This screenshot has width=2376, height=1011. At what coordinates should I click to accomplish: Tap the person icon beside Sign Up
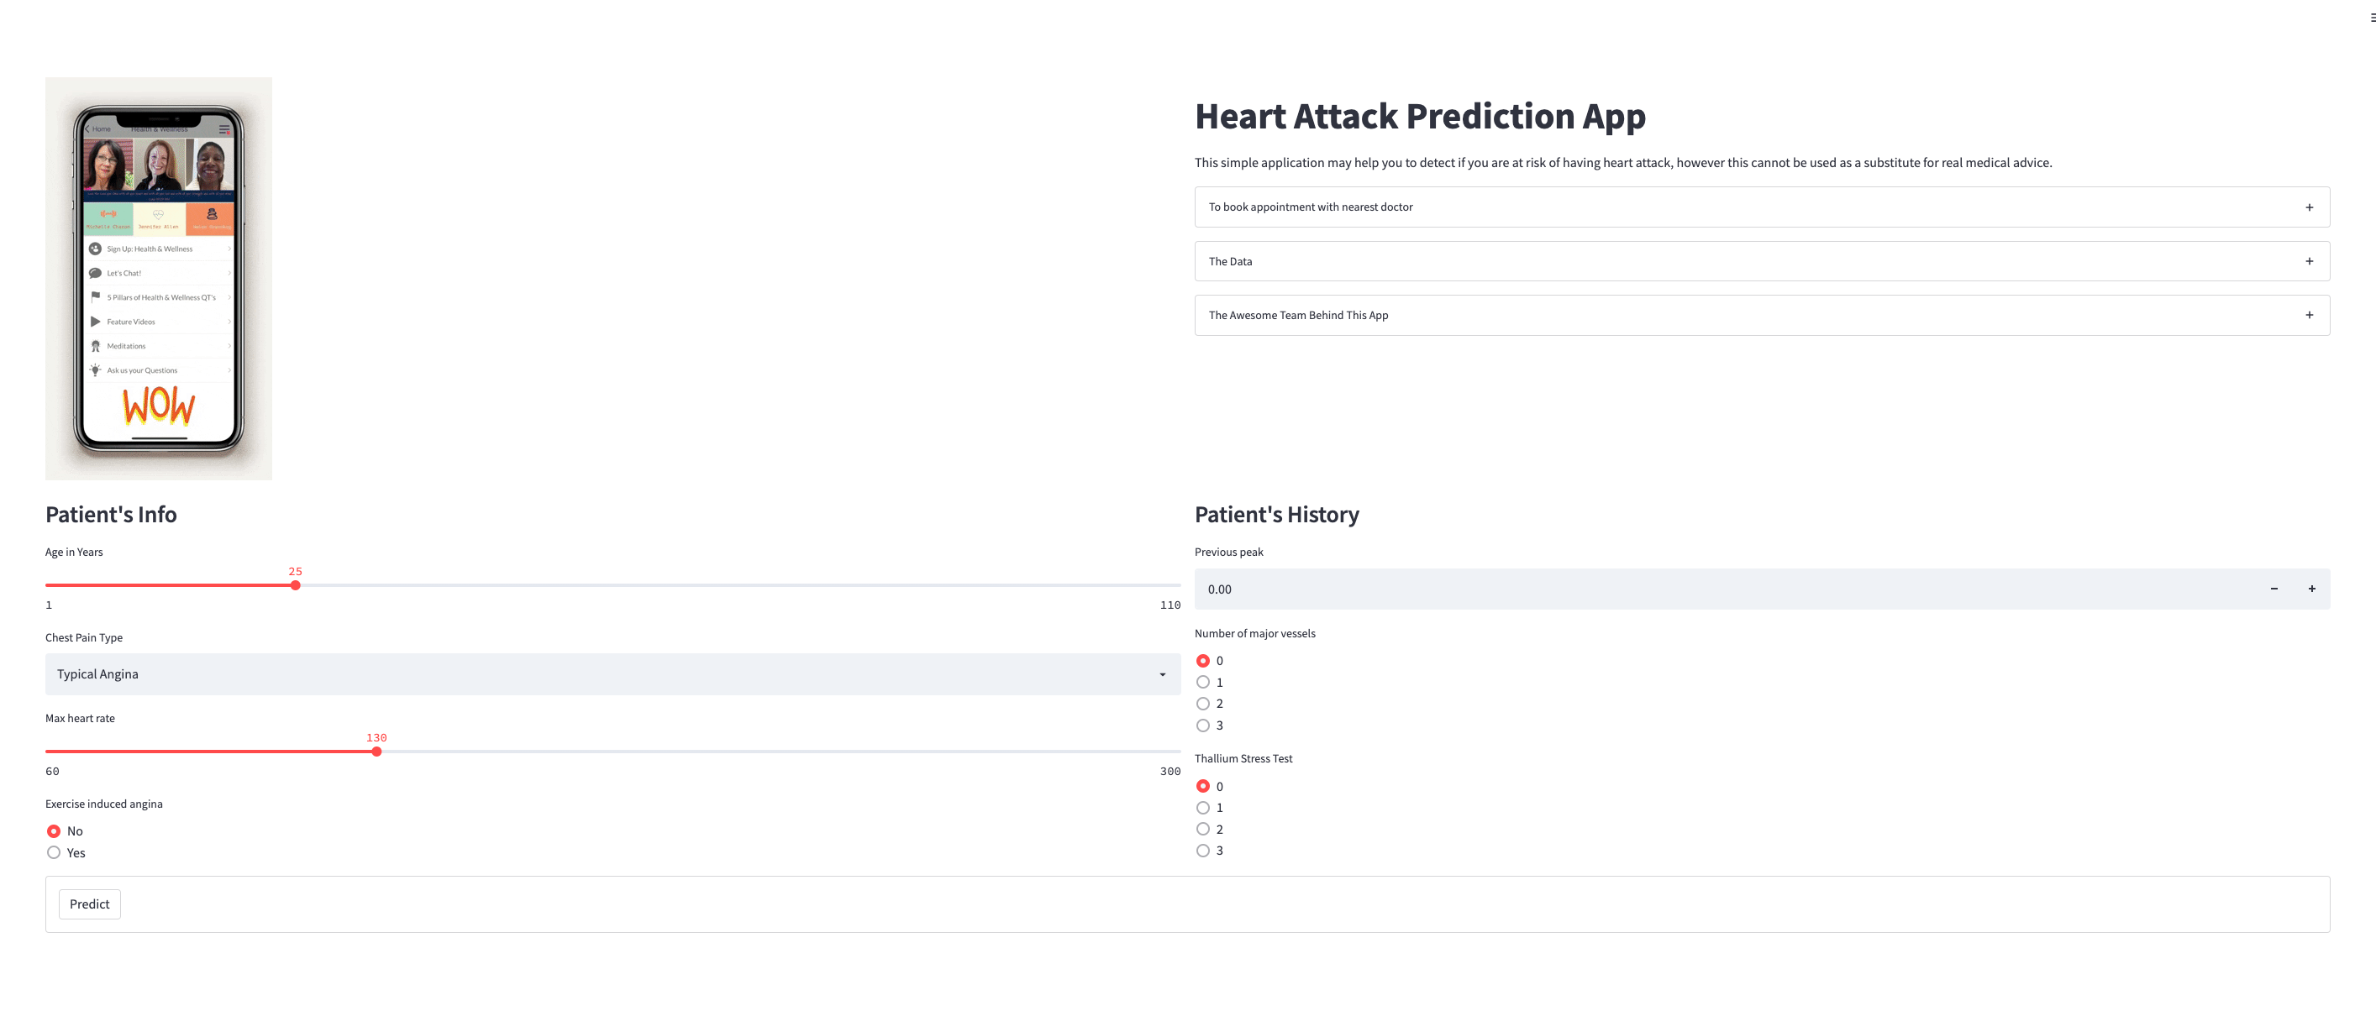[95, 249]
